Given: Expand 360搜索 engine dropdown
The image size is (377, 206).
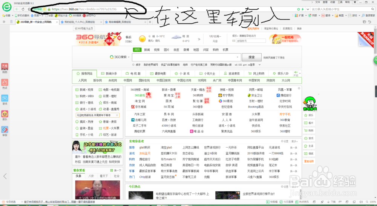Looking at the screenshot, I should pyautogui.click(x=129, y=57).
